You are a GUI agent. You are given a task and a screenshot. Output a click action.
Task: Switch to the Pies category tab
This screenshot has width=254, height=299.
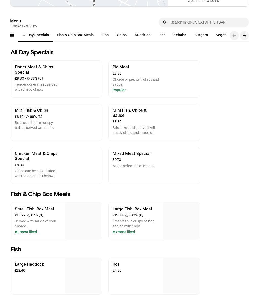click(x=162, y=35)
